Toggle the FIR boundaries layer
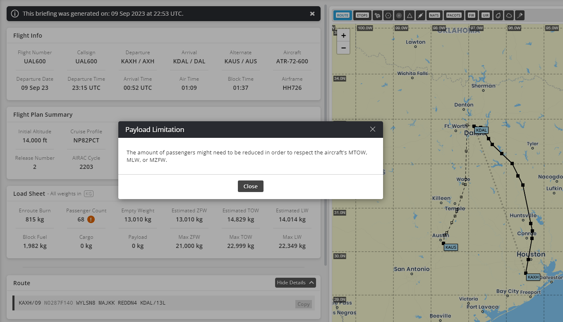563x322 pixels. [471, 15]
